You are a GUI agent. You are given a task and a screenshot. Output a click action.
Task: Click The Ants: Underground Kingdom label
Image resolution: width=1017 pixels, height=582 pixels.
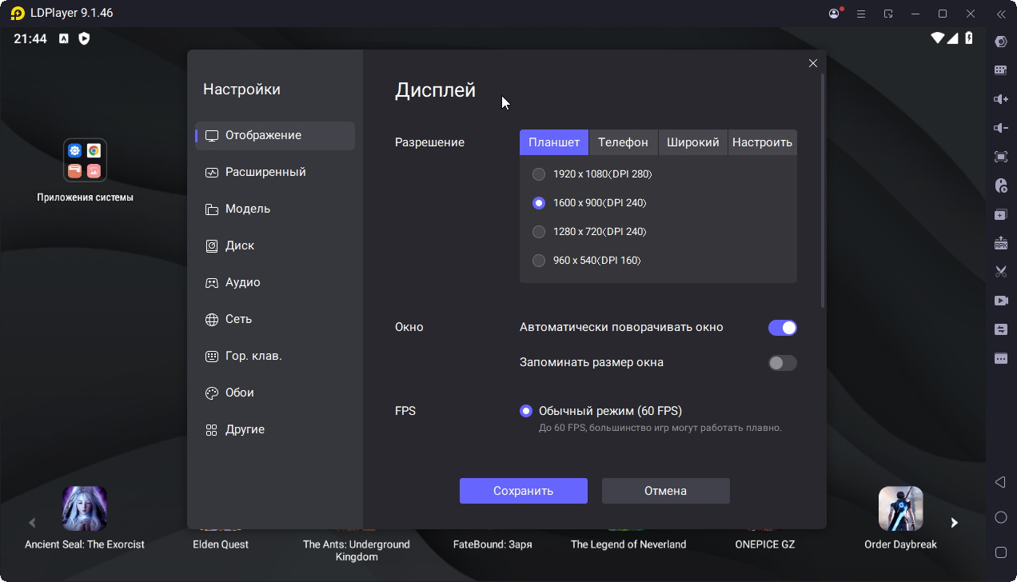coord(357,550)
